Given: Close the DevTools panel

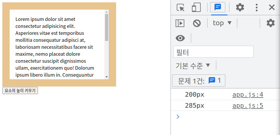Looking at the screenshot, I should pyautogui.click(x=272, y=8).
